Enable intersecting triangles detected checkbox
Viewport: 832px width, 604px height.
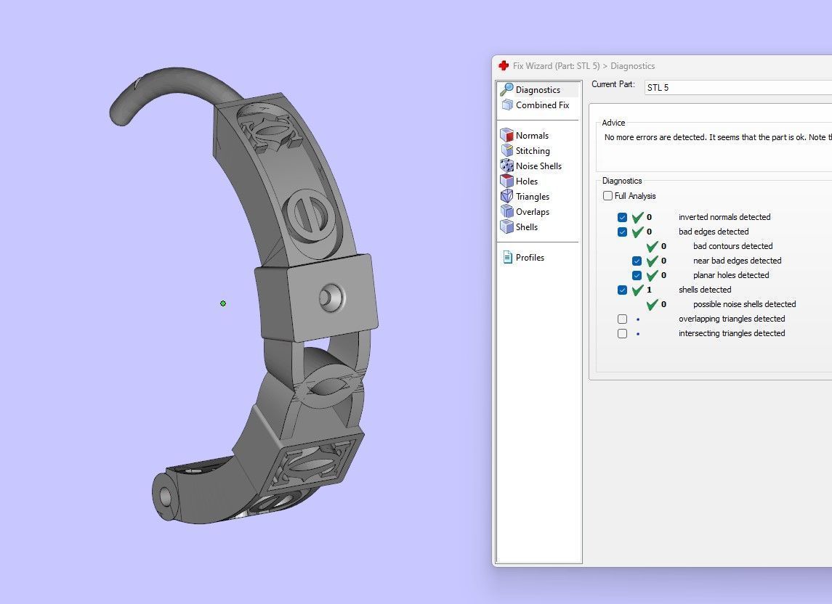click(623, 333)
